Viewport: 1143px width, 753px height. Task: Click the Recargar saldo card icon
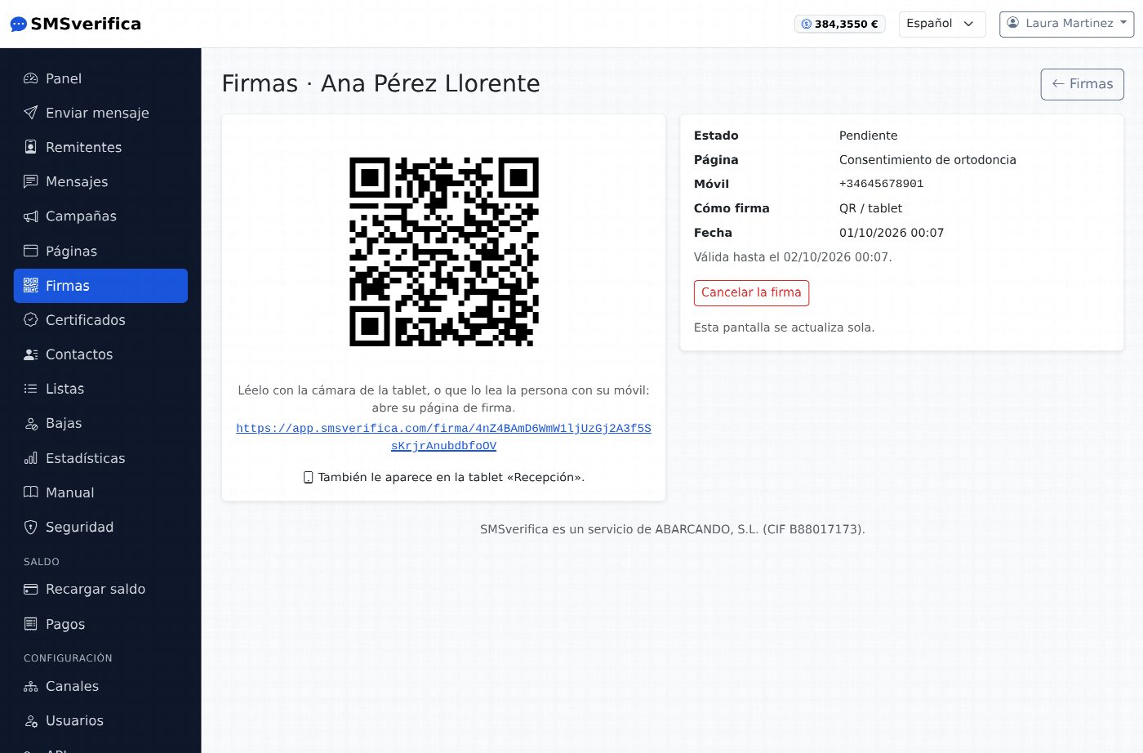click(31, 589)
